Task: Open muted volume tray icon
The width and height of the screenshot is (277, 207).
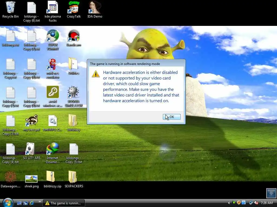Action: [256, 203]
